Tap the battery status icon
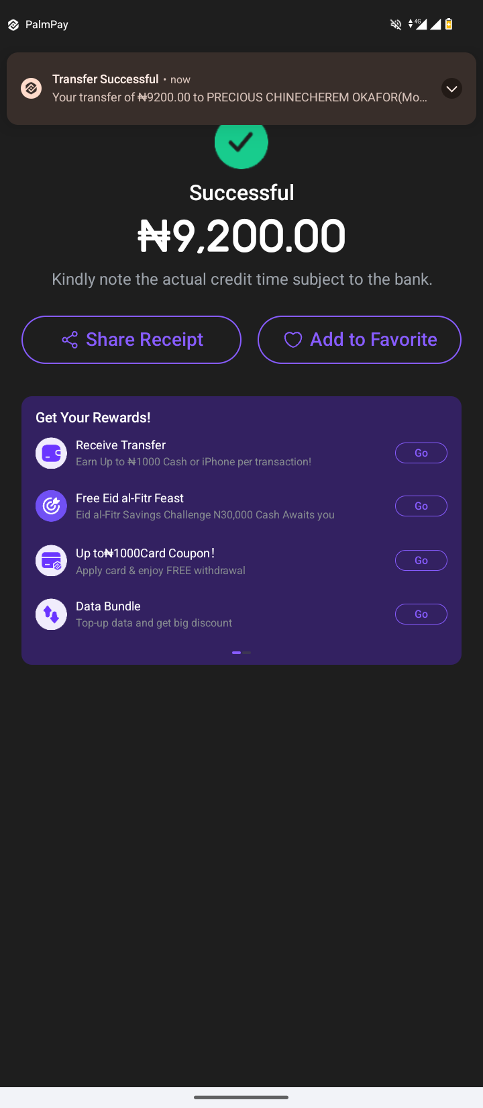This screenshot has width=483, height=1108. (x=449, y=25)
